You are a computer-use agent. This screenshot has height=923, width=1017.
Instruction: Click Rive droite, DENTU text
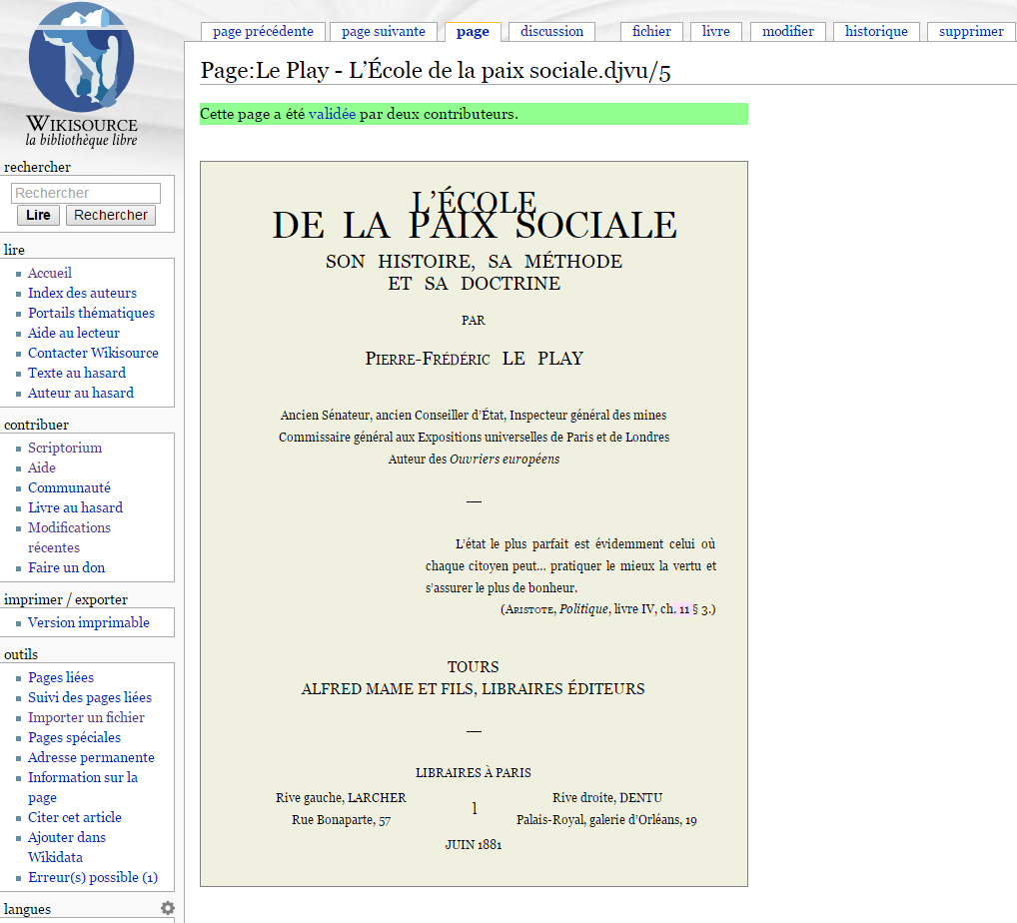[x=607, y=798]
